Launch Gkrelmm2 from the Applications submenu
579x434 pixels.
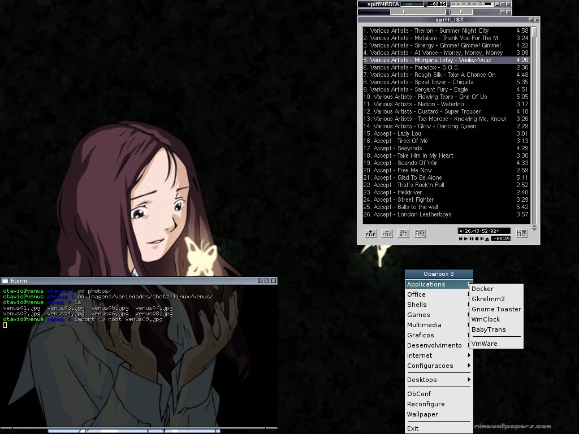[496, 299]
